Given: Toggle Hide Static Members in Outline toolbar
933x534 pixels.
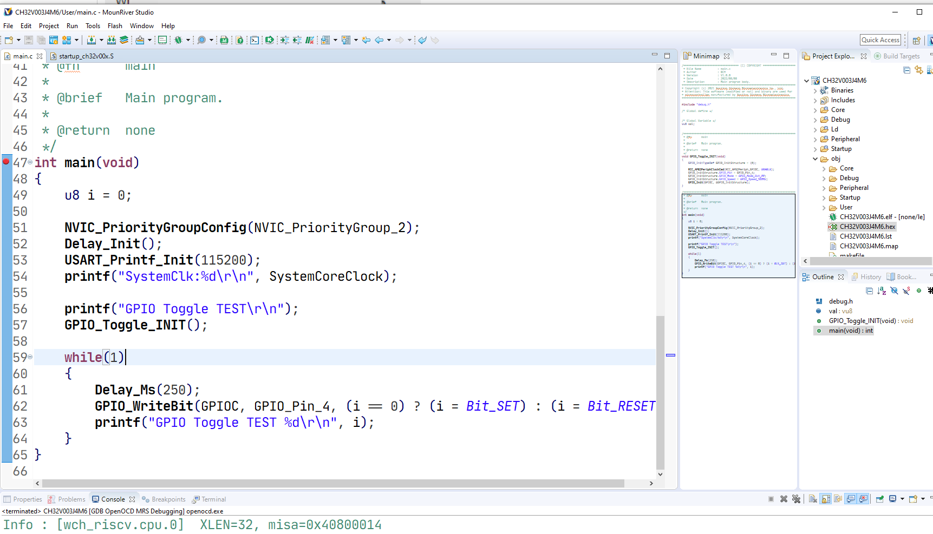Looking at the screenshot, I should click(x=906, y=291).
